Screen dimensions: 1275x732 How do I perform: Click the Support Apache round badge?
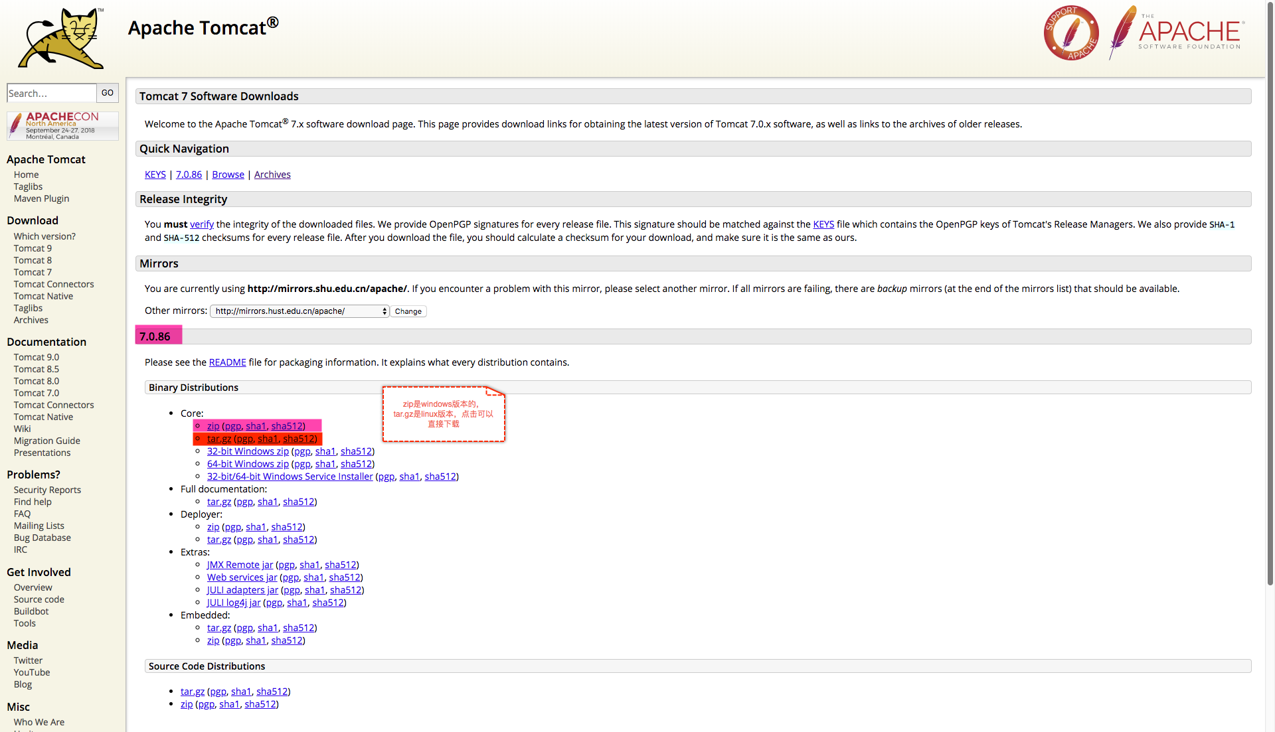coord(1070,33)
